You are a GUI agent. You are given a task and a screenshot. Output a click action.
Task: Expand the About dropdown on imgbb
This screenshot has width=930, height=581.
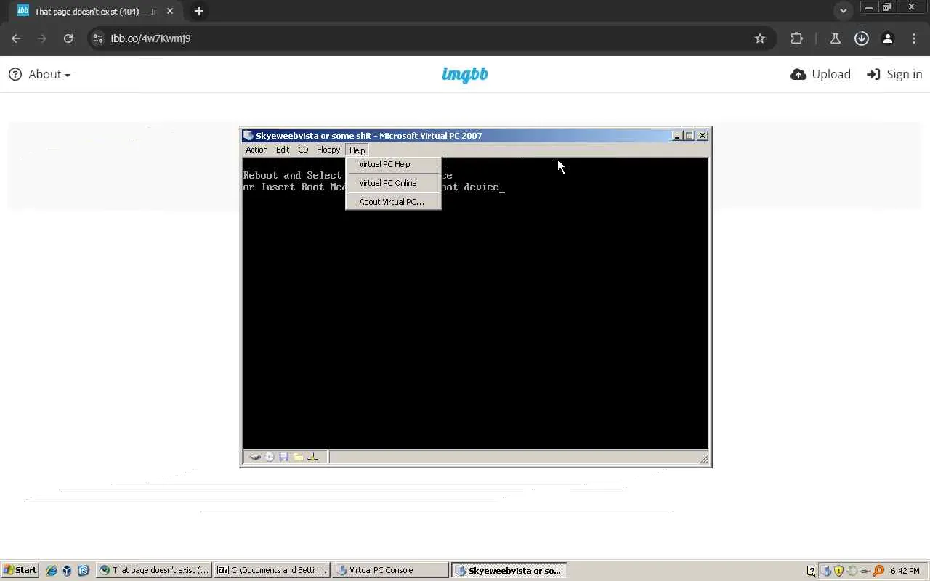[x=49, y=74]
